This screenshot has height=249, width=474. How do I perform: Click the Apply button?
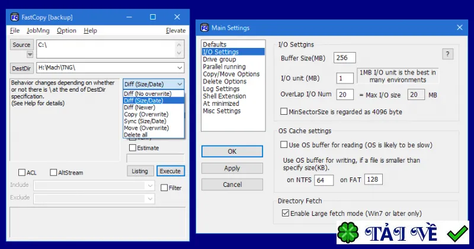[232, 168]
